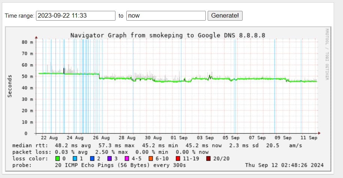Image resolution: width=343 pixels, height=178 pixels.
Task: Click the Thu Sep 12 timestamp text
Action: [x=284, y=165]
